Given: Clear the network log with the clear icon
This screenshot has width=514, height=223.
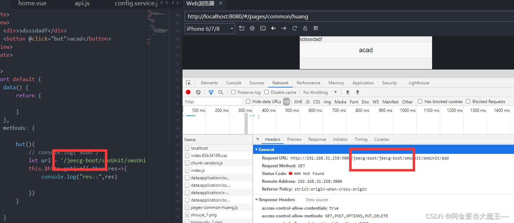Looking at the screenshot, I should 198,92.
